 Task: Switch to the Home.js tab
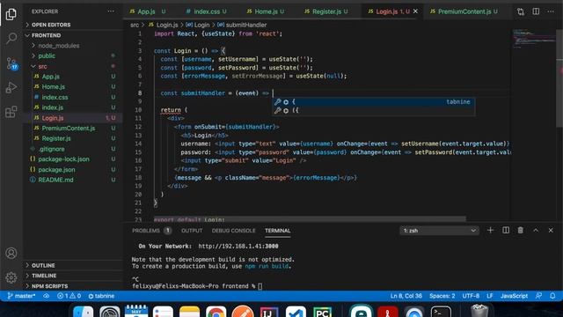[x=266, y=11]
